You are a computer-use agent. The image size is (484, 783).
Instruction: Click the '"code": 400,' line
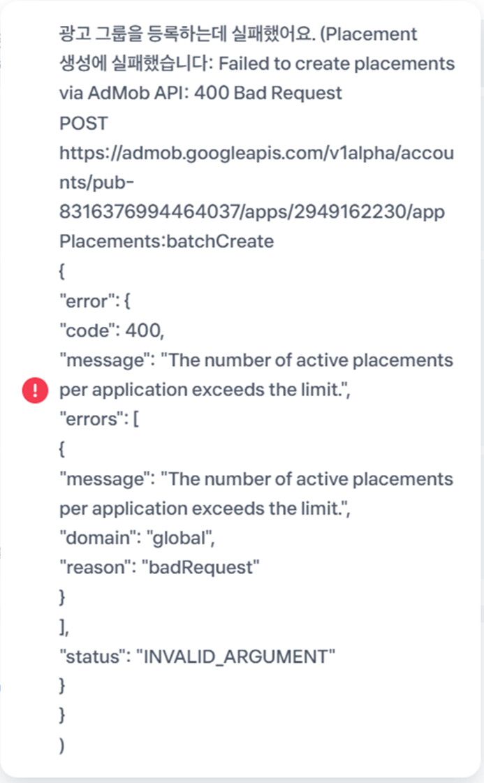112,330
